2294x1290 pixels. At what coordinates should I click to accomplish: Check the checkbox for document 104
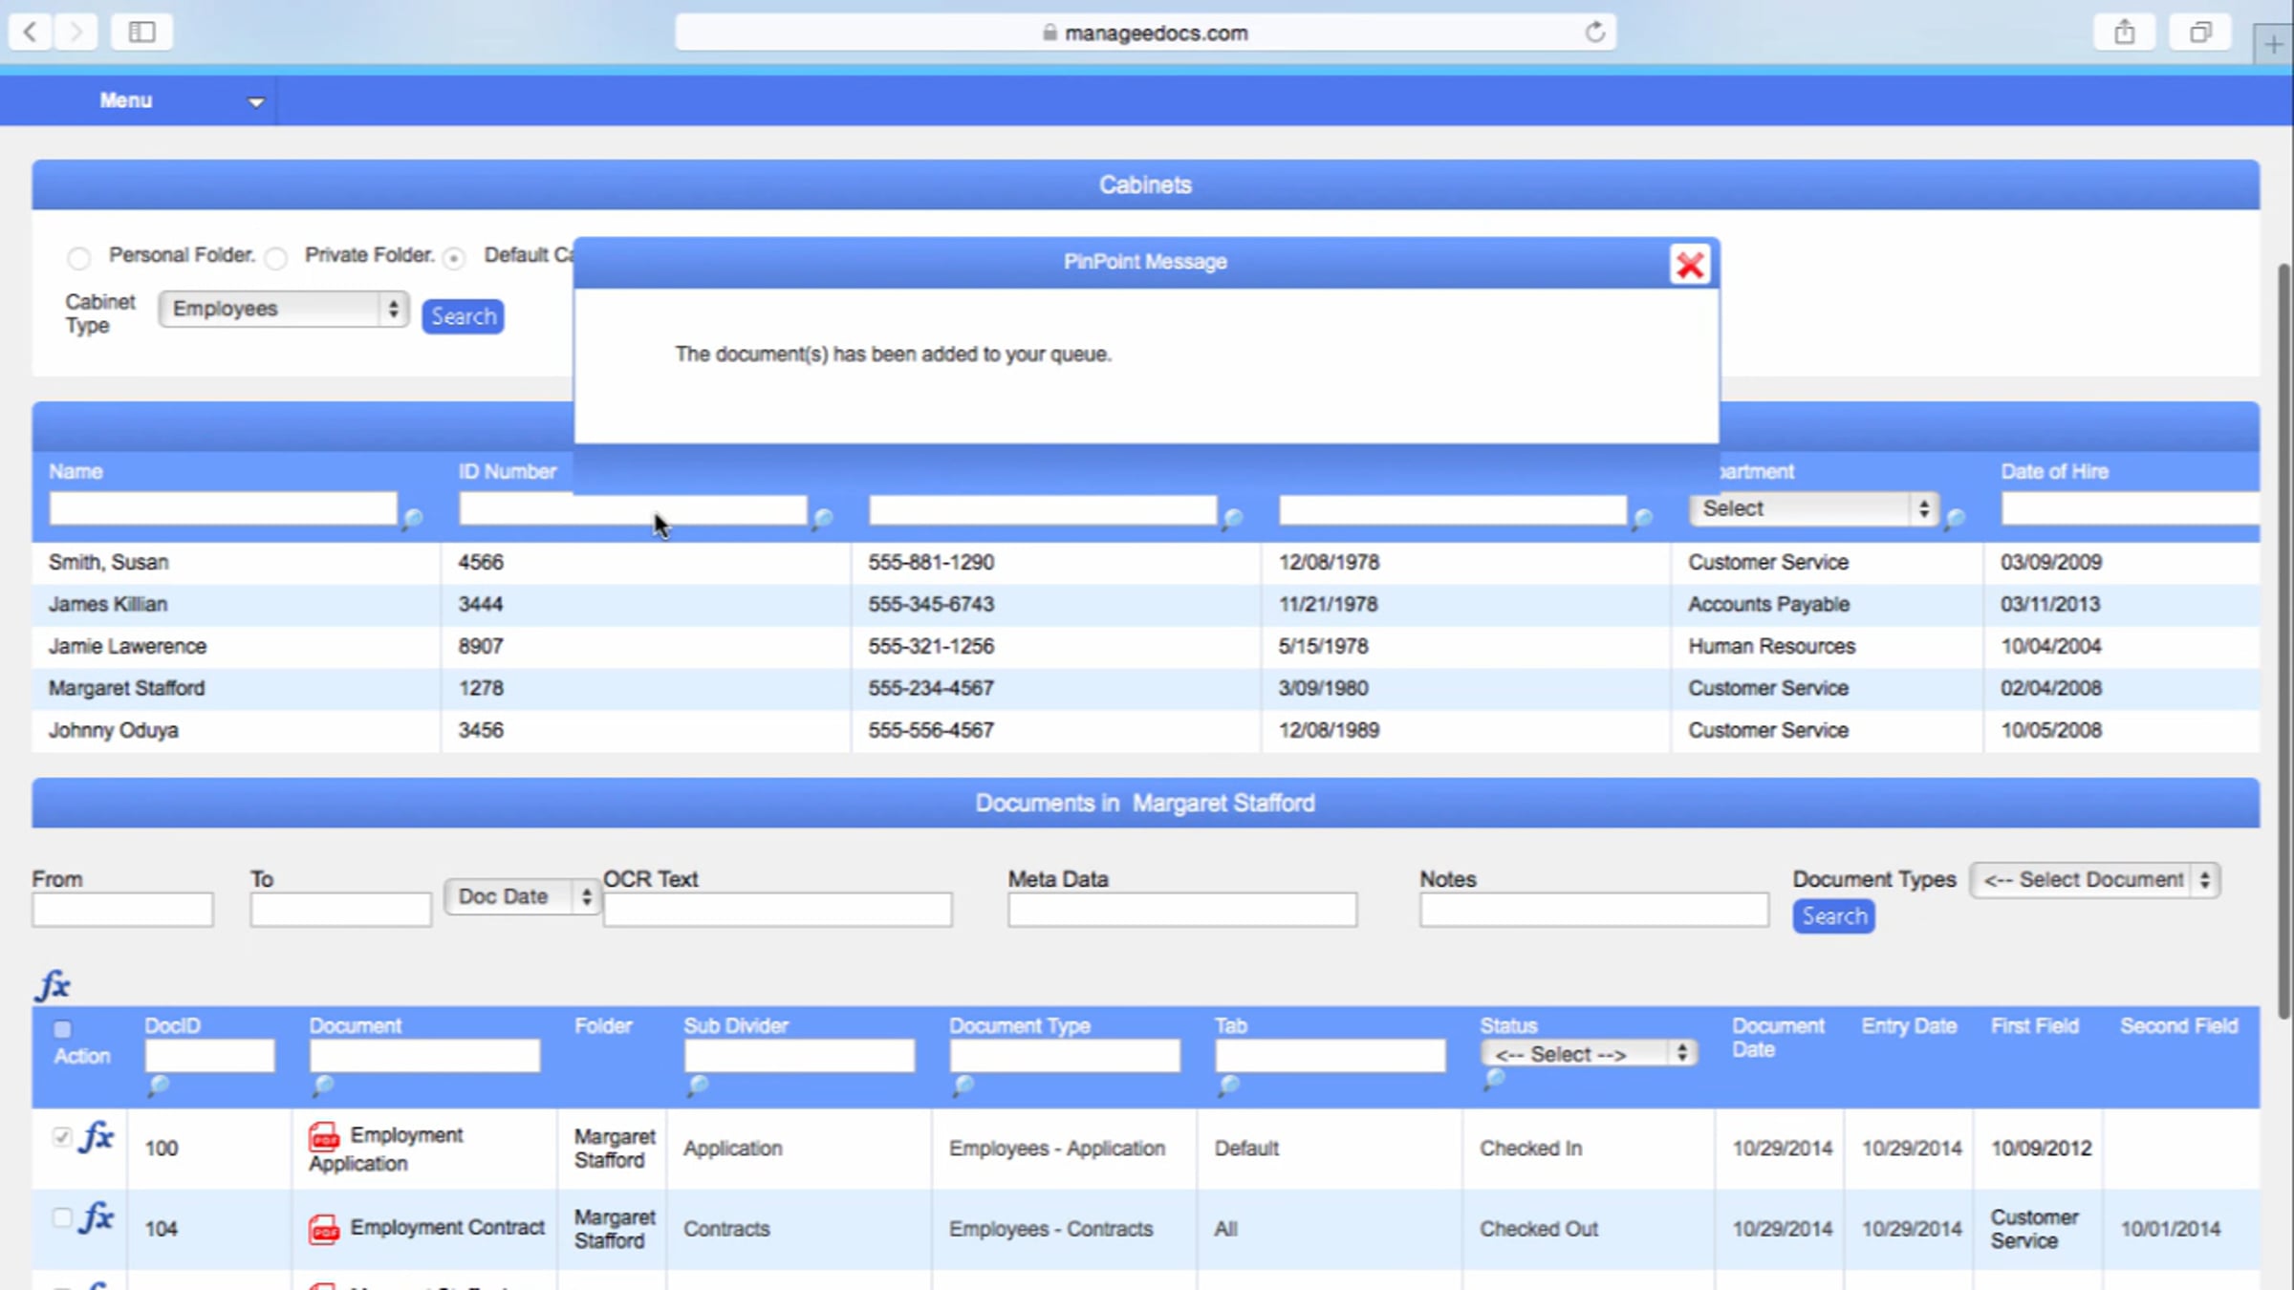(62, 1217)
